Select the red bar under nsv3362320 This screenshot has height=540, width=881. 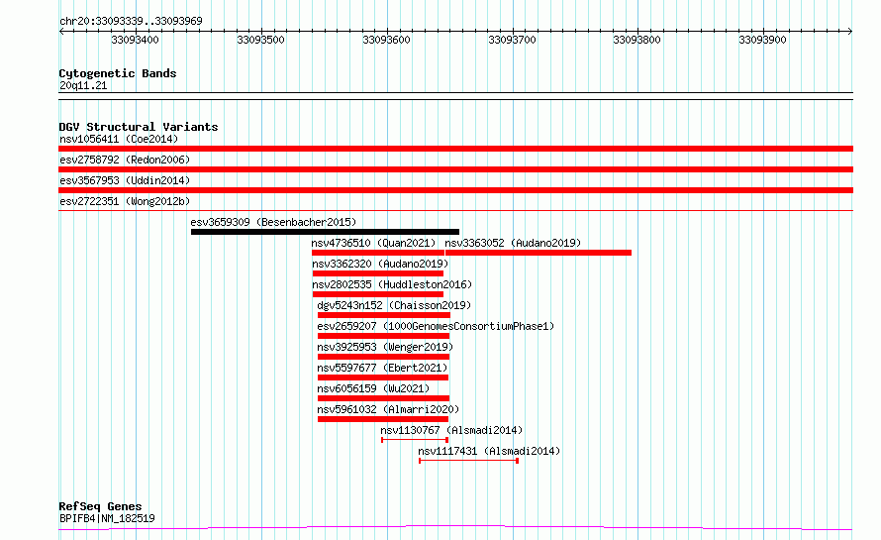378,273
